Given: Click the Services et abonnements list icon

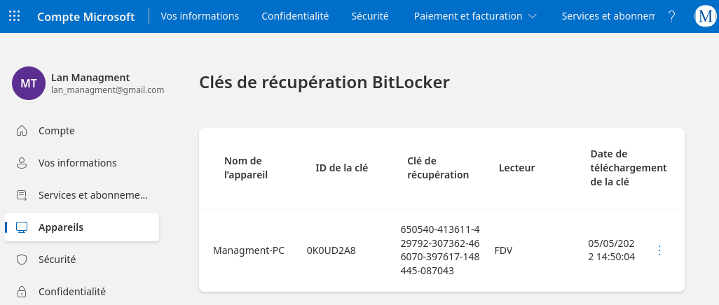Looking at the screenshot, I should (22, 195).
